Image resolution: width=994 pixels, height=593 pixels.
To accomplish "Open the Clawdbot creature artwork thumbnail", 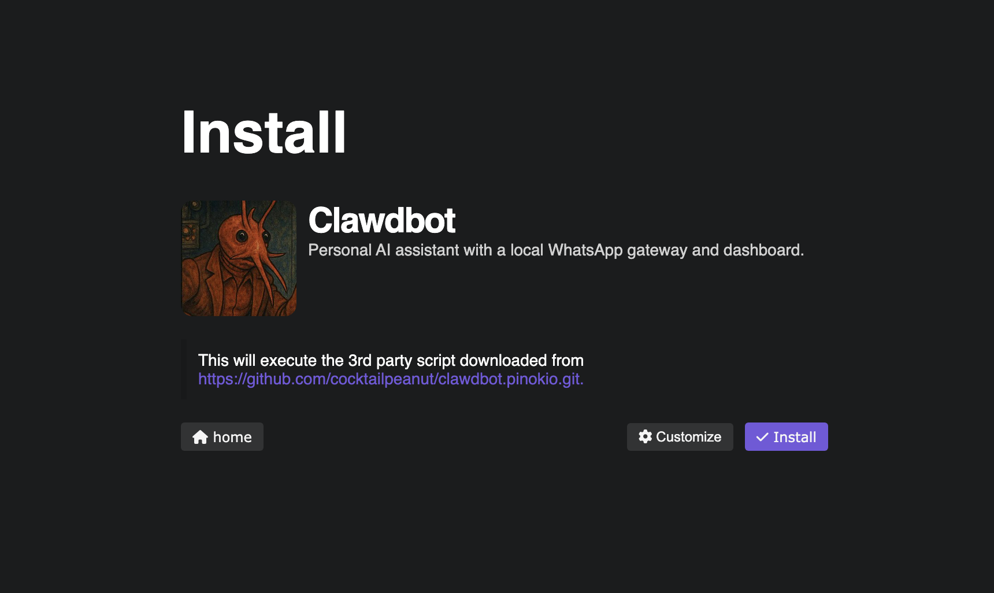I will 239,258.
